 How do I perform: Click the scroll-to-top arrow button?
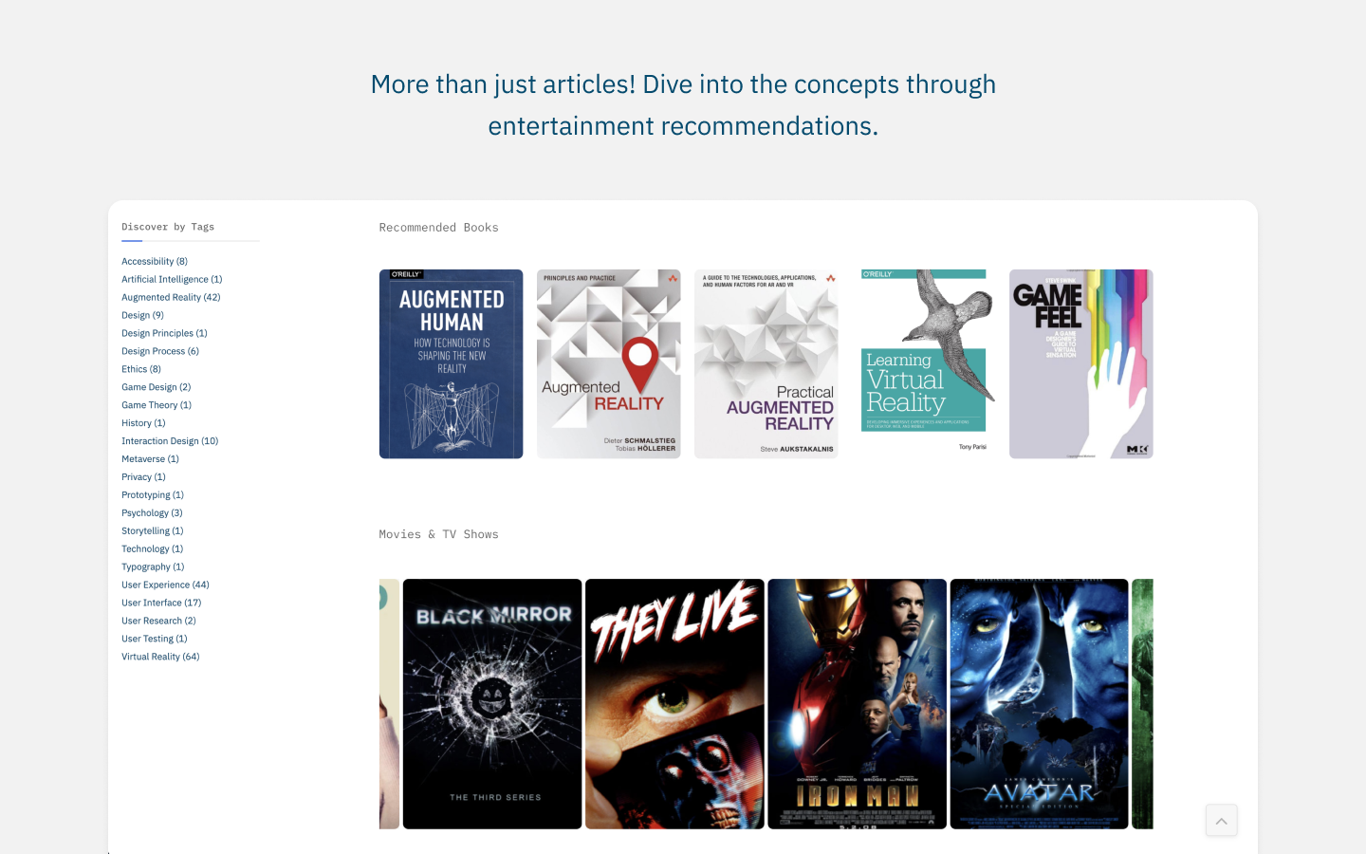(1221, 821)
